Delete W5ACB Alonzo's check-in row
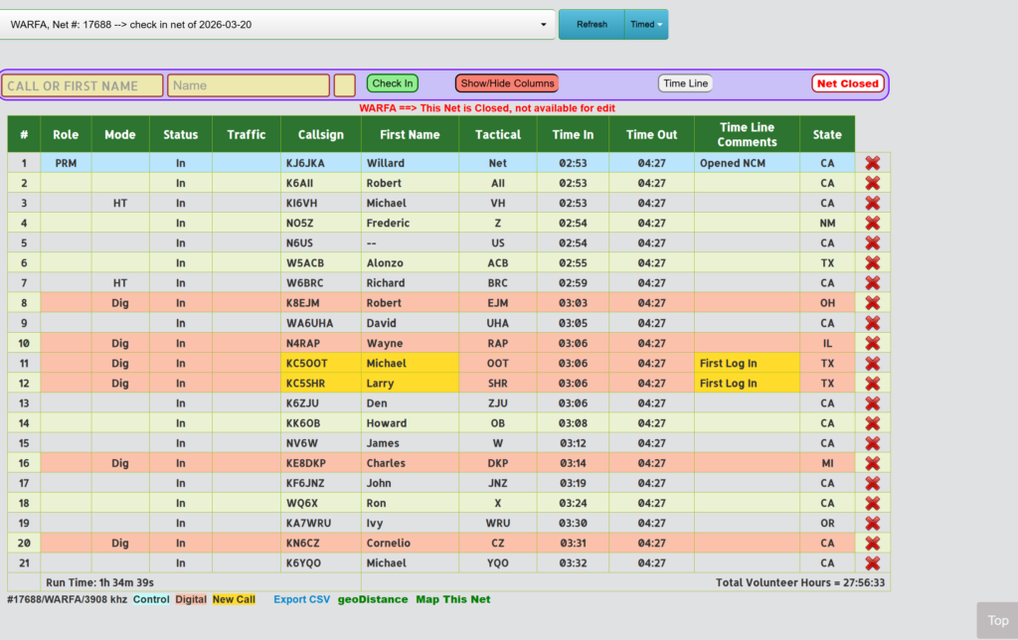The height and width of the screenshot is (640, 1018). [873, 262]
